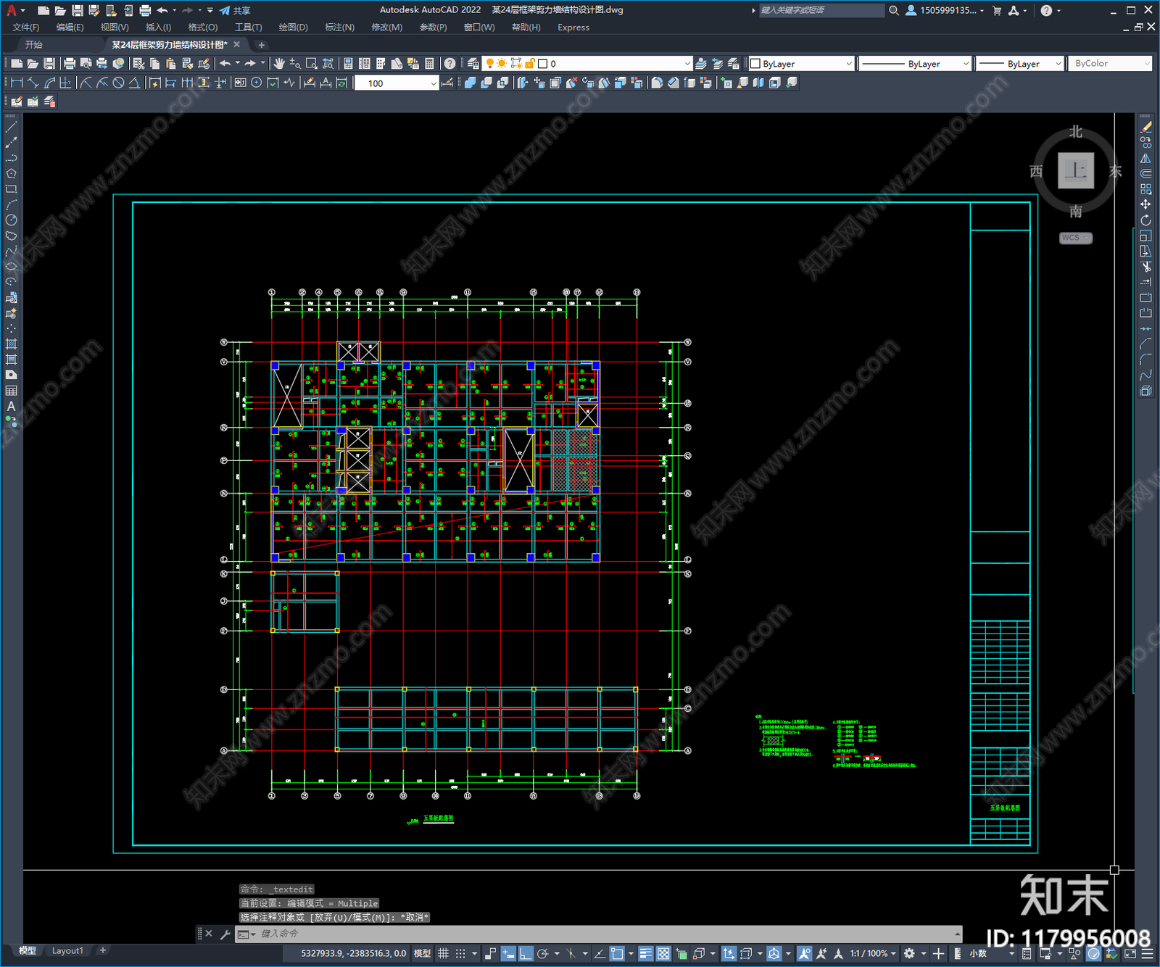This screenshot has height=967, width=1160.
Task: Expand the undo history dropdown arrow
Action: (x=238, y=64)
